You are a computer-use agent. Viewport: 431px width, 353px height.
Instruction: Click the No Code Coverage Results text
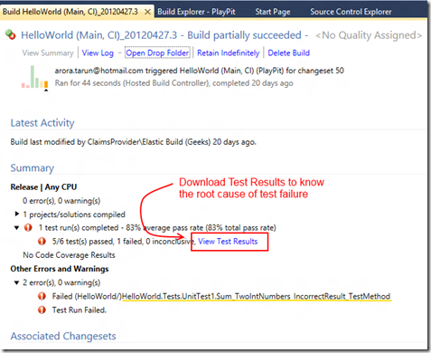[x=69, y=255]
